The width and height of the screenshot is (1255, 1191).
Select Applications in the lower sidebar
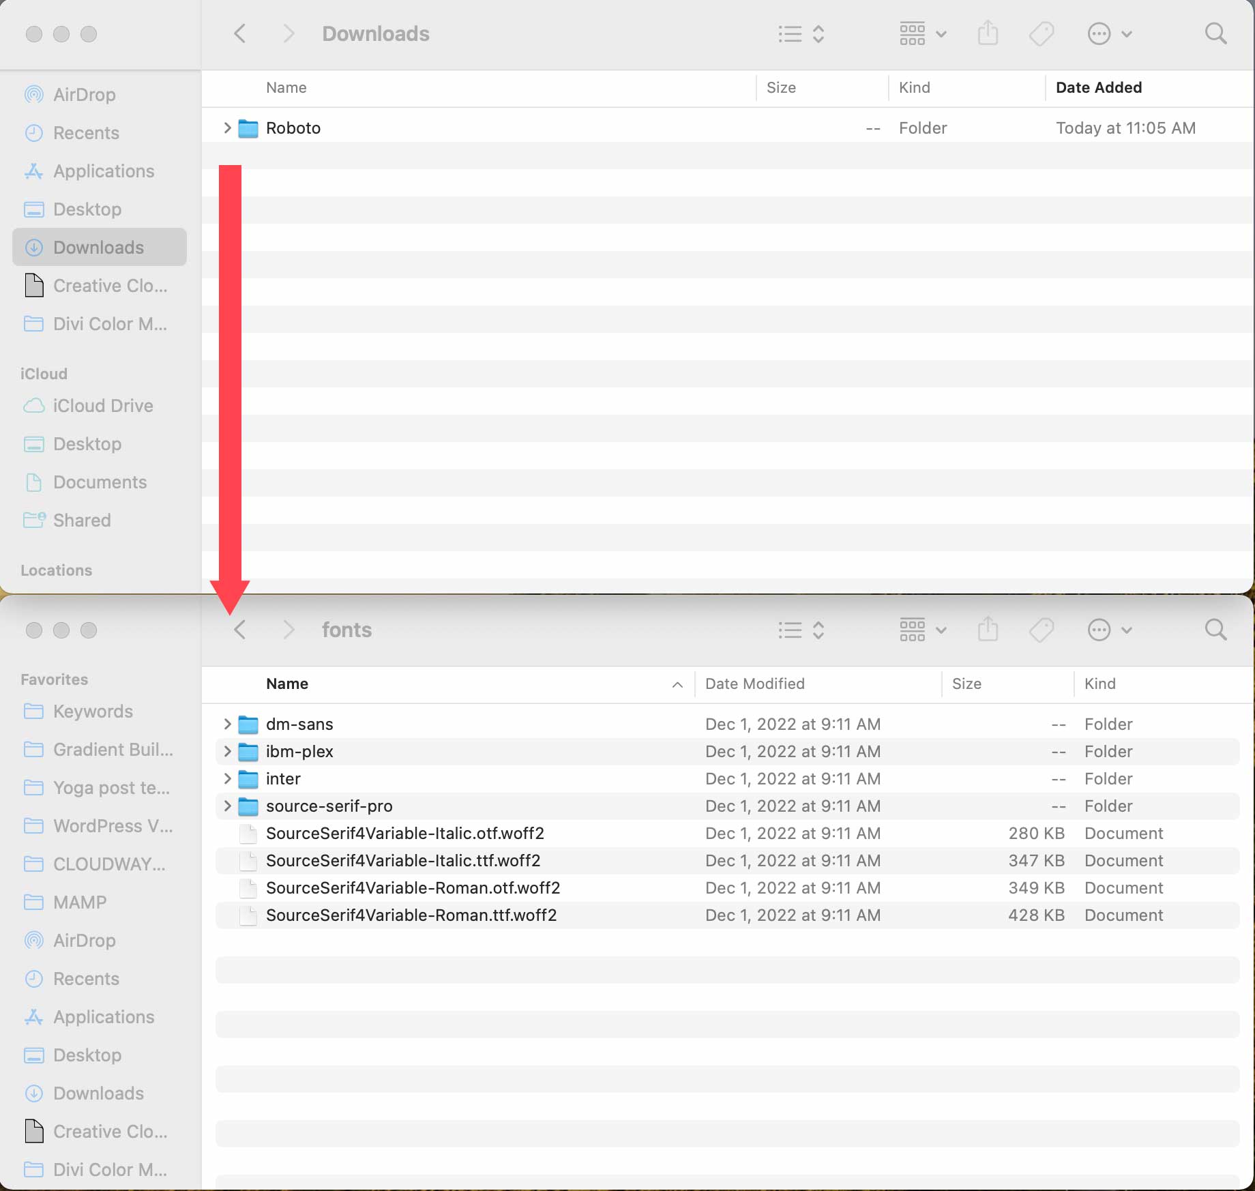[x=103, y=1016]
